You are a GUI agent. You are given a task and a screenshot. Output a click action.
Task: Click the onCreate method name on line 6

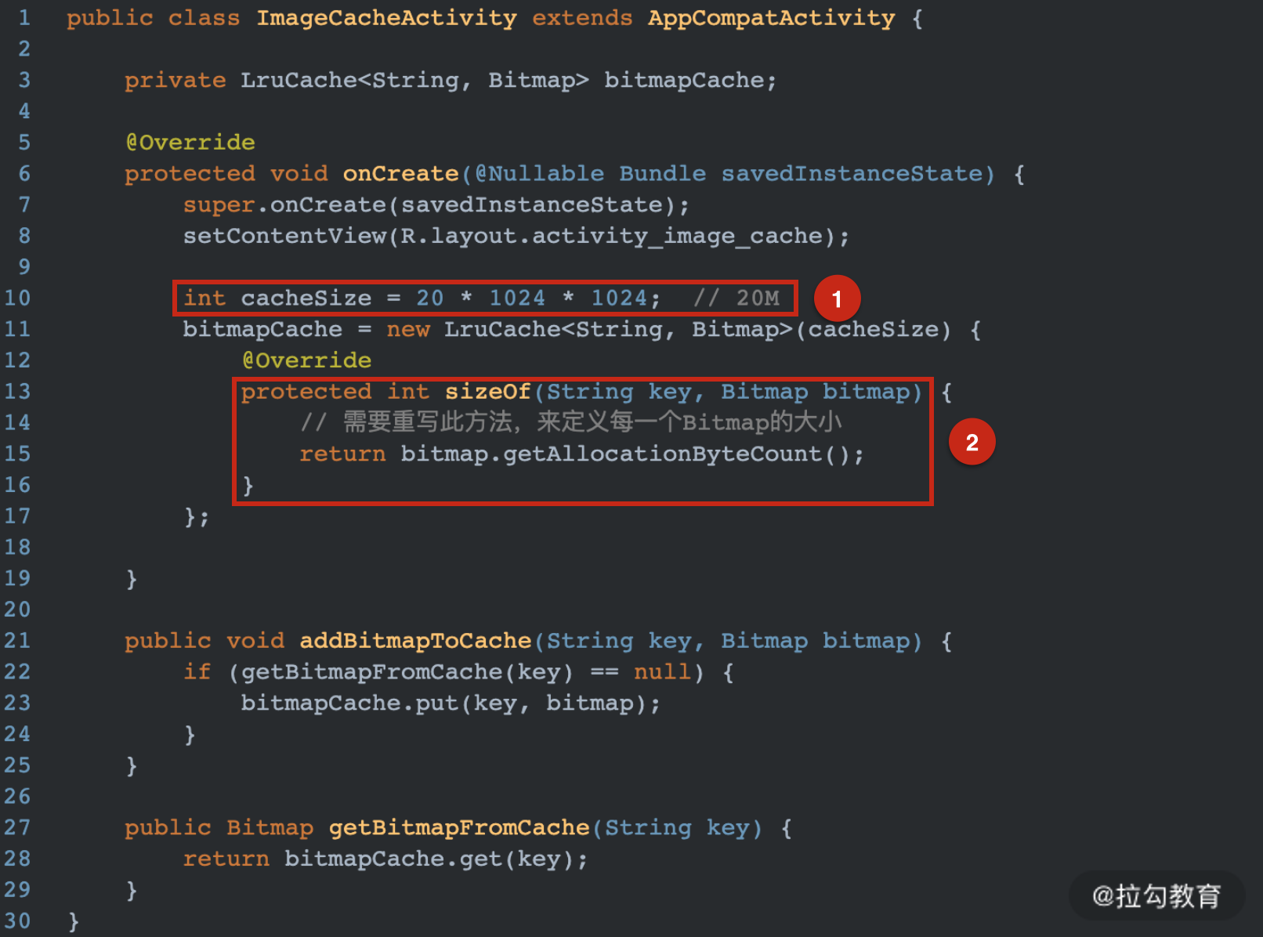pyautogui.click(x=400, y=174)
